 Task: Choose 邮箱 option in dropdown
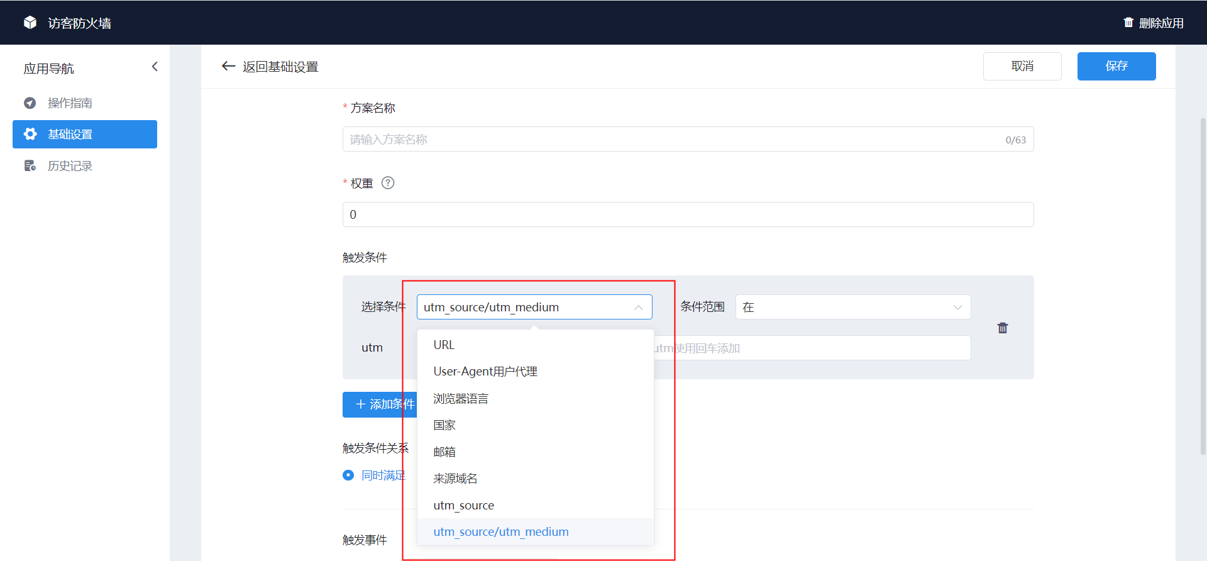(536, 452)
